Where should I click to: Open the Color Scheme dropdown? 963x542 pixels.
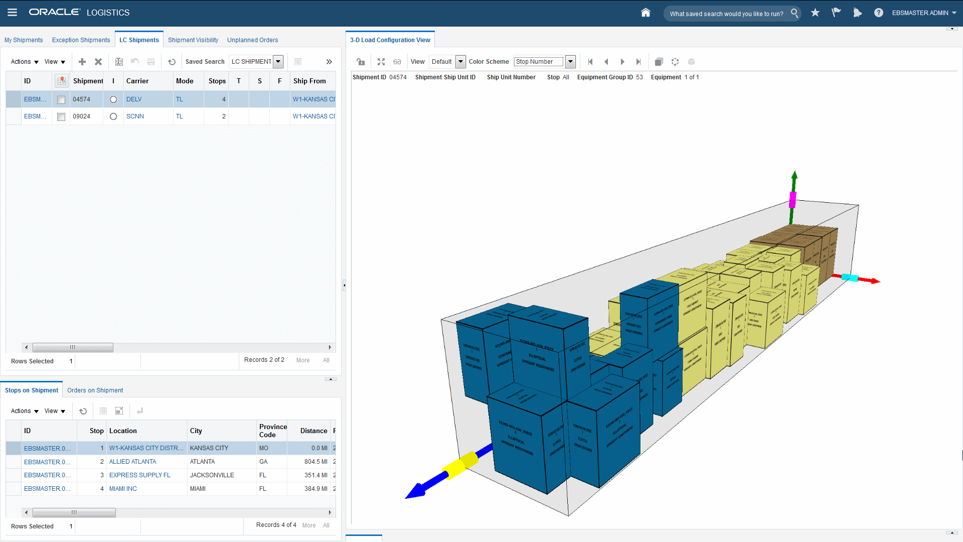pos(570,62)
